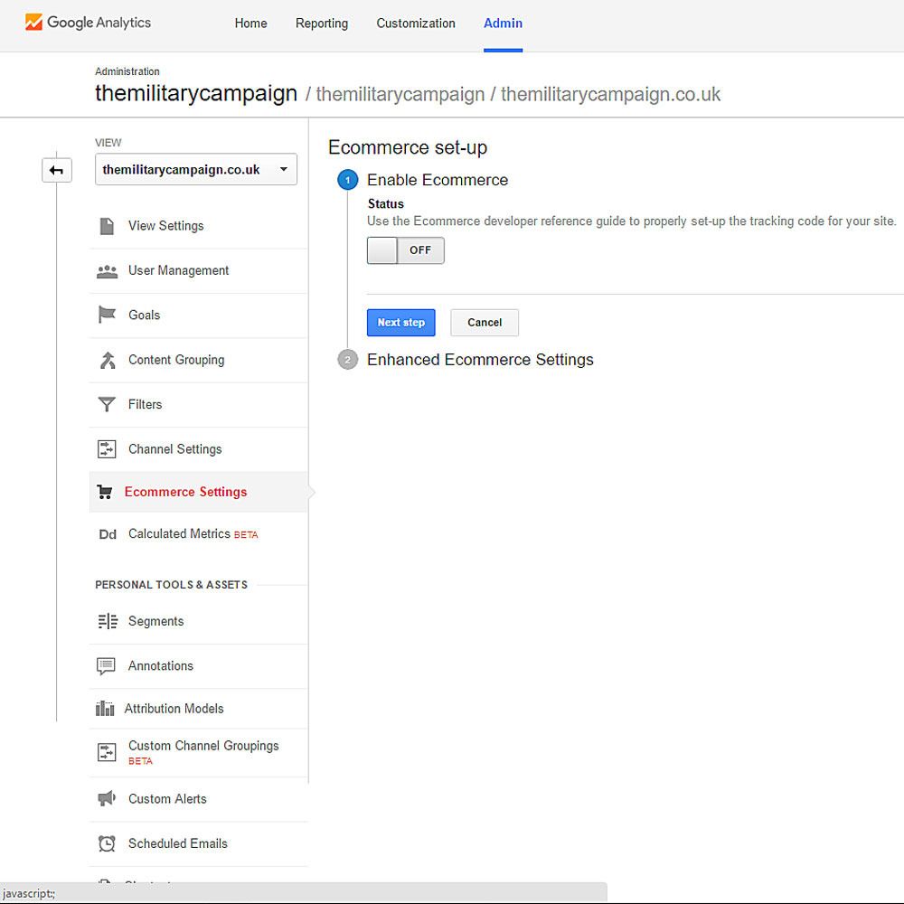
Task: Click the 'Administration' label text
Action: (x=127, y=71)
